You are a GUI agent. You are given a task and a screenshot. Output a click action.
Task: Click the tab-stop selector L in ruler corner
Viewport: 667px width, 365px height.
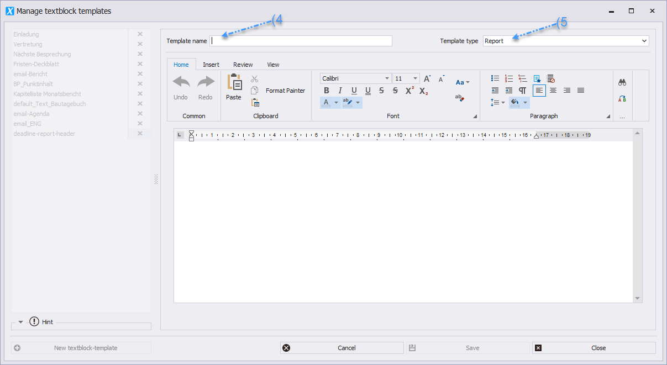coord(180,135)
